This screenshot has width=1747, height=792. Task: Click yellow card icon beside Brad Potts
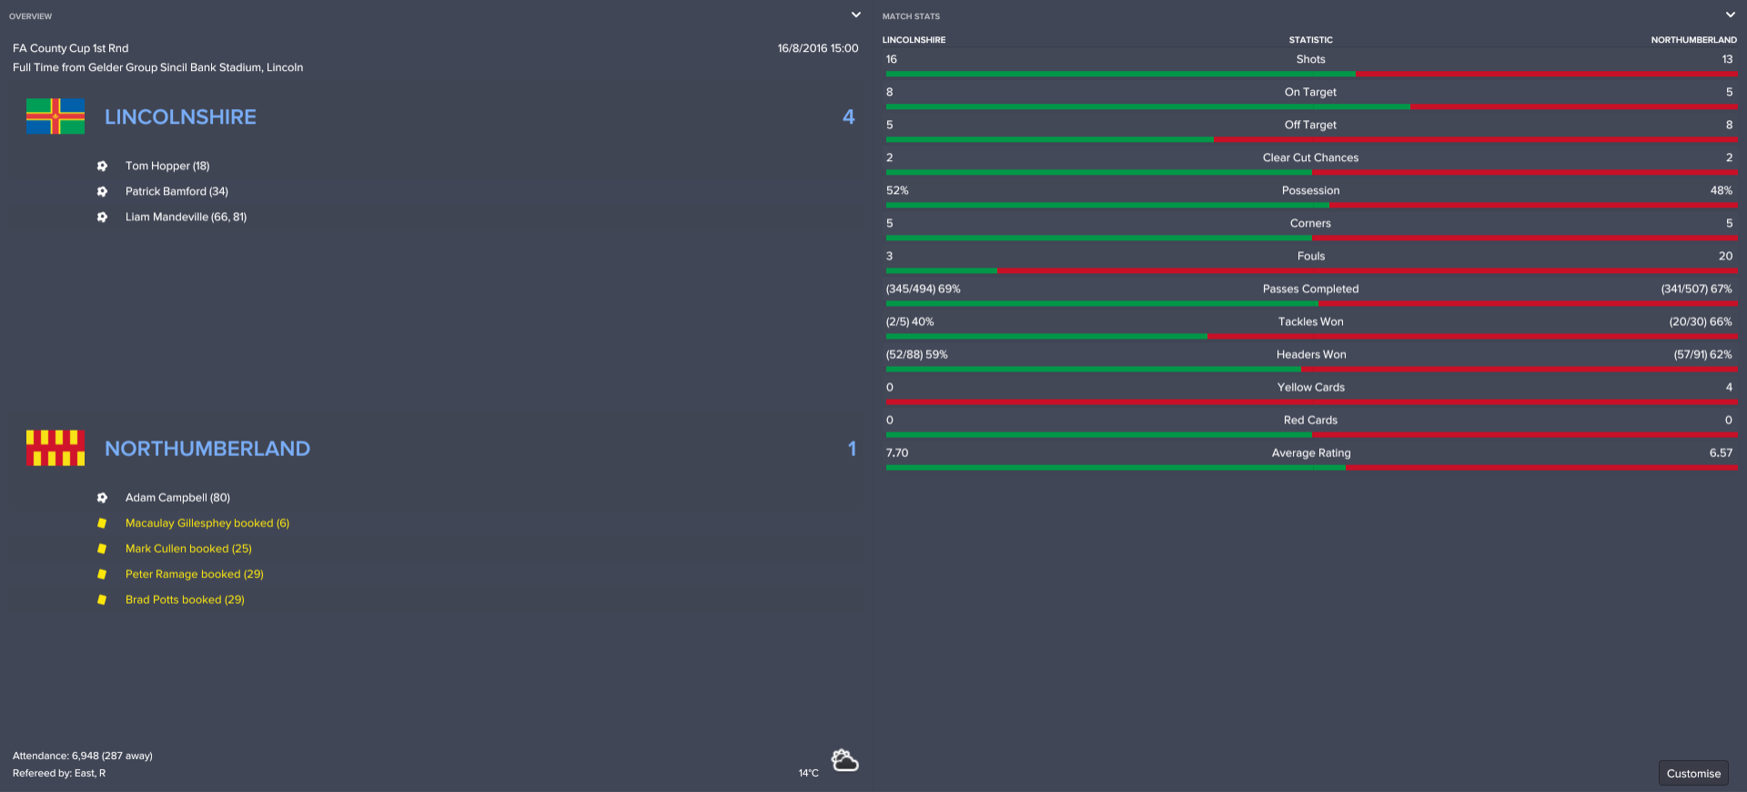tap(102, 600)
